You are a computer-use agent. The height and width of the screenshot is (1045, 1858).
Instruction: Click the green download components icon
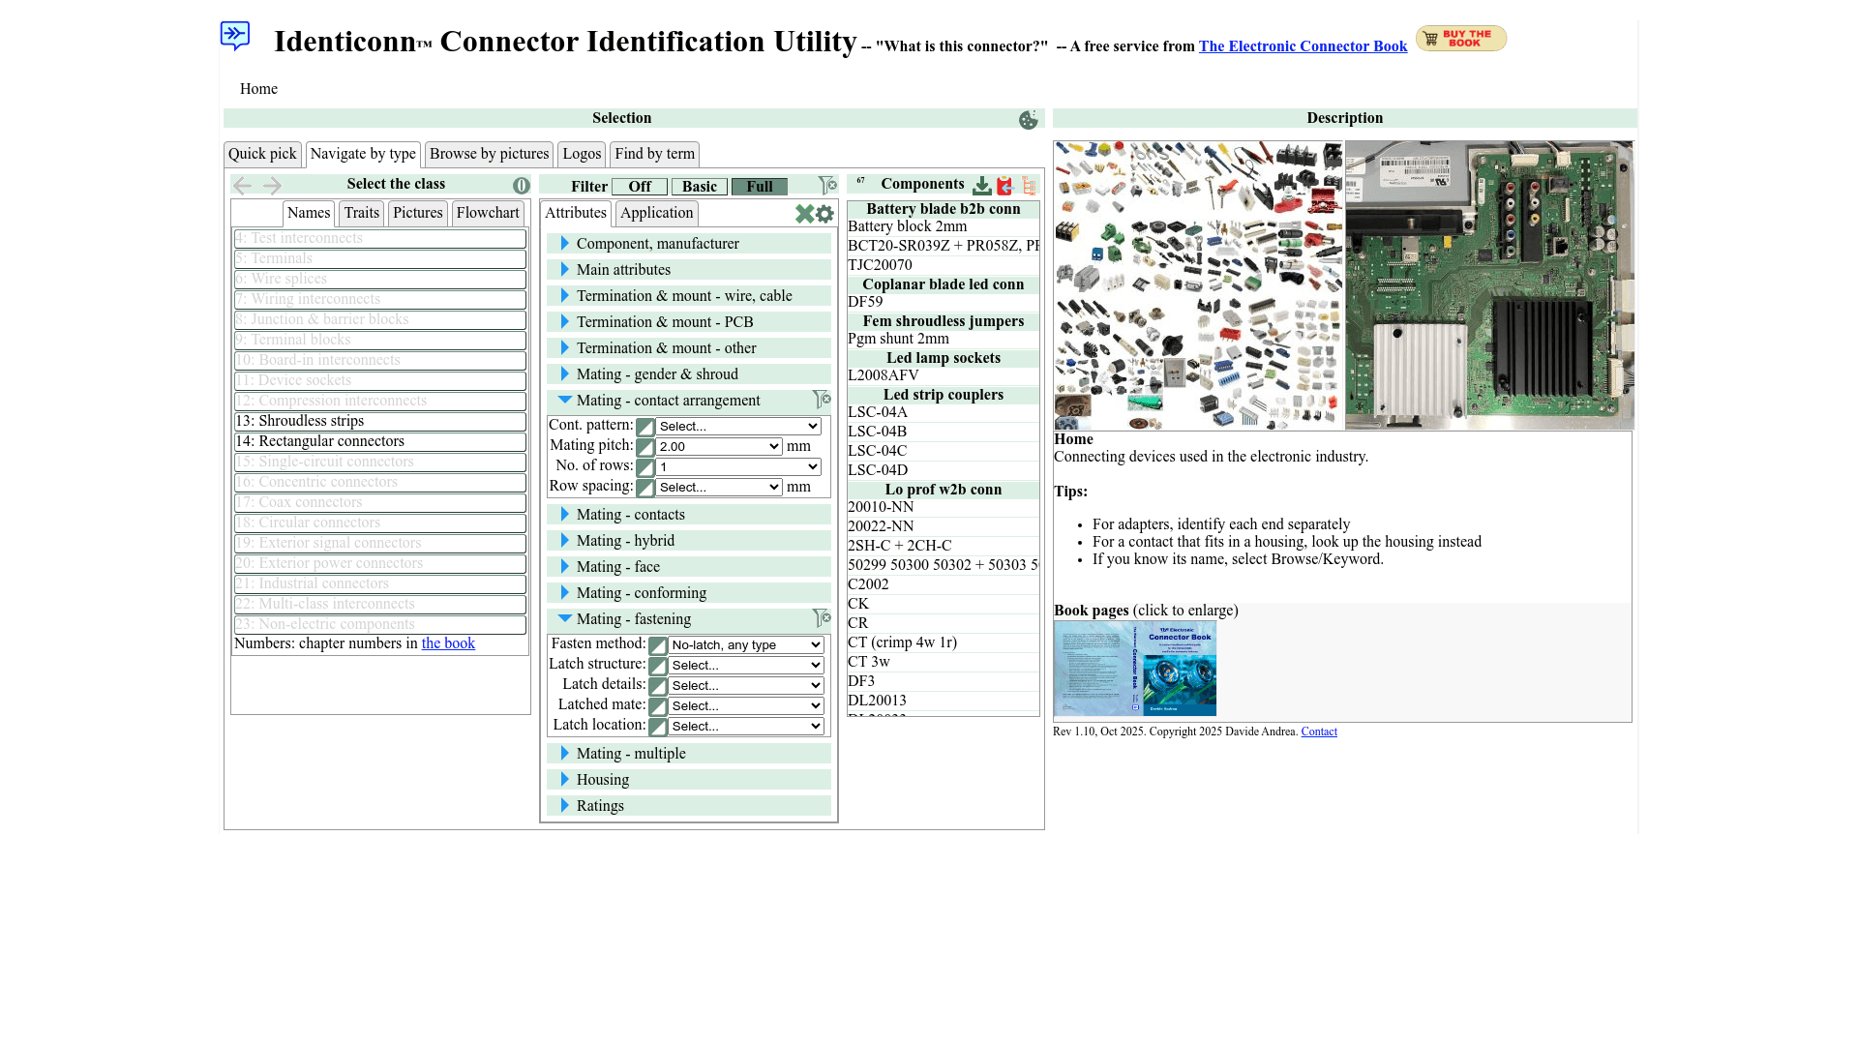pyautogui.click(x=981, y=186)
